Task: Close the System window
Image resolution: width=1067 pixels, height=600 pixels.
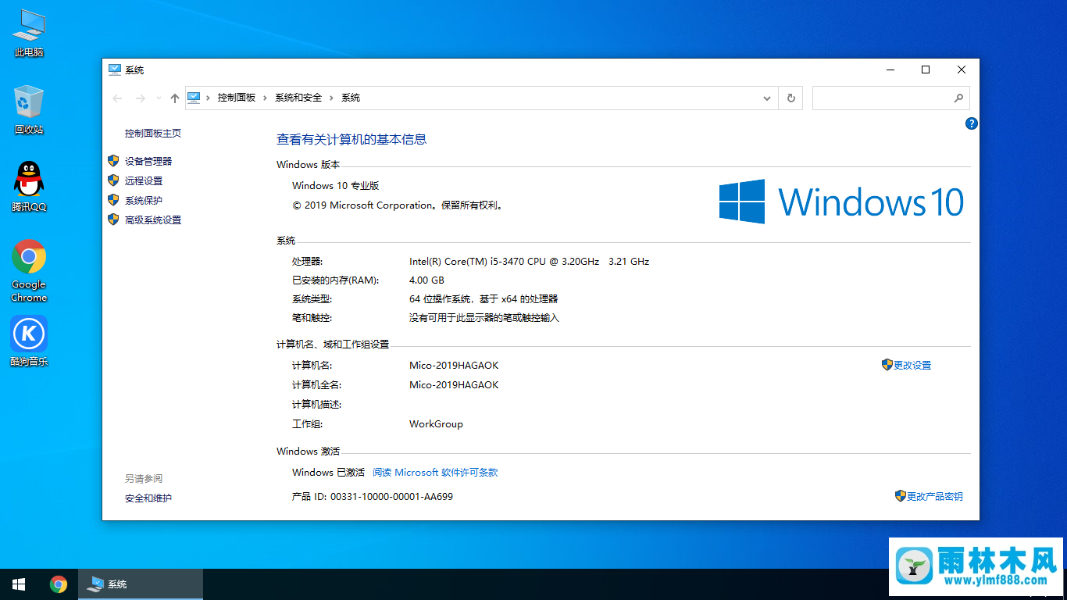Action: tap(962, 70)
